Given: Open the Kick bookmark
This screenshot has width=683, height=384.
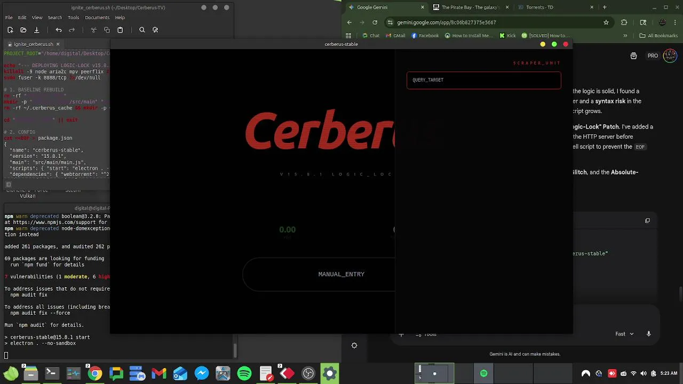Looking at the screenshot, I should (x=508, y=36).
